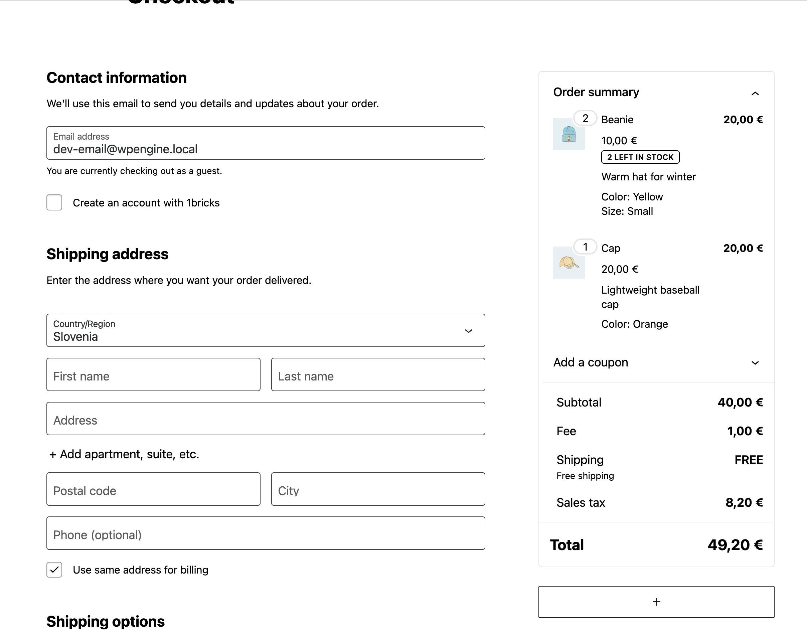Expand the Add a coupon section
The width and height of the screenshot is (807, 630).
(755, 363)
